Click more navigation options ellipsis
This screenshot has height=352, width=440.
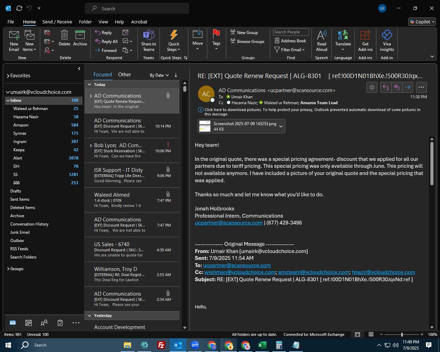click(76, 323)
